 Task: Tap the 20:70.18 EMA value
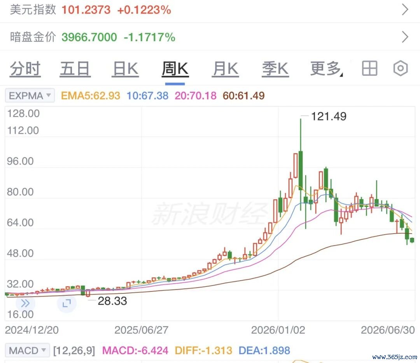tap(196, 96)
